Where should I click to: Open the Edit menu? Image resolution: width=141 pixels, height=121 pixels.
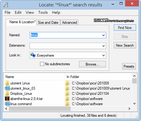click(x=18, y=12)
